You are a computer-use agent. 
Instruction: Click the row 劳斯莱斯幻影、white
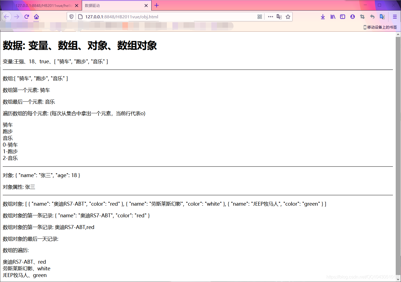click(x=27, y=269)
